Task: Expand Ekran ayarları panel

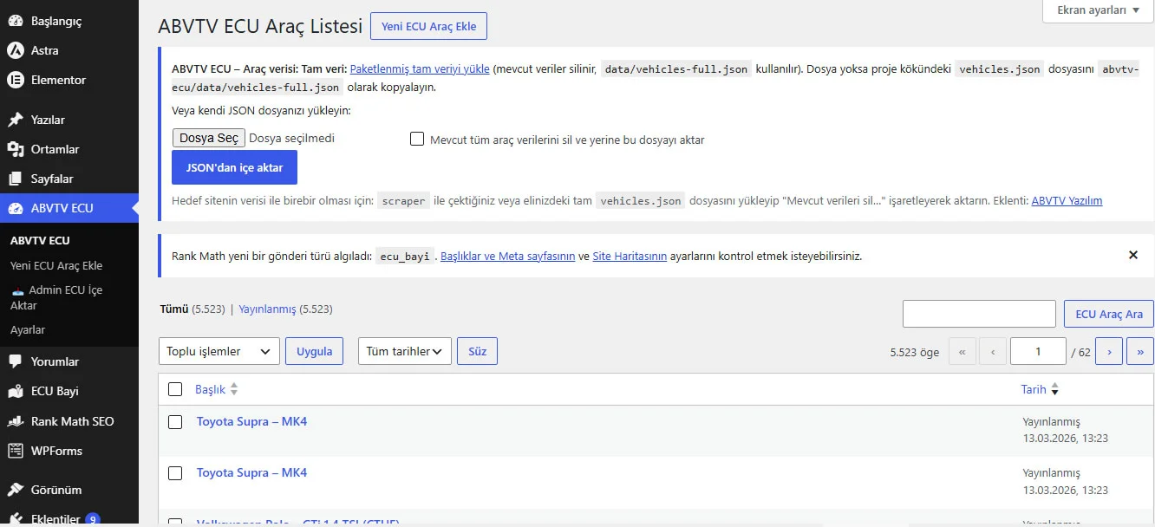Action: click(1098, 10)
